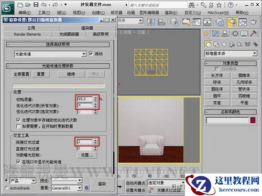Click the lock icon beside Camera001
This screenshot has width=262, height=196.
(86, 188)
